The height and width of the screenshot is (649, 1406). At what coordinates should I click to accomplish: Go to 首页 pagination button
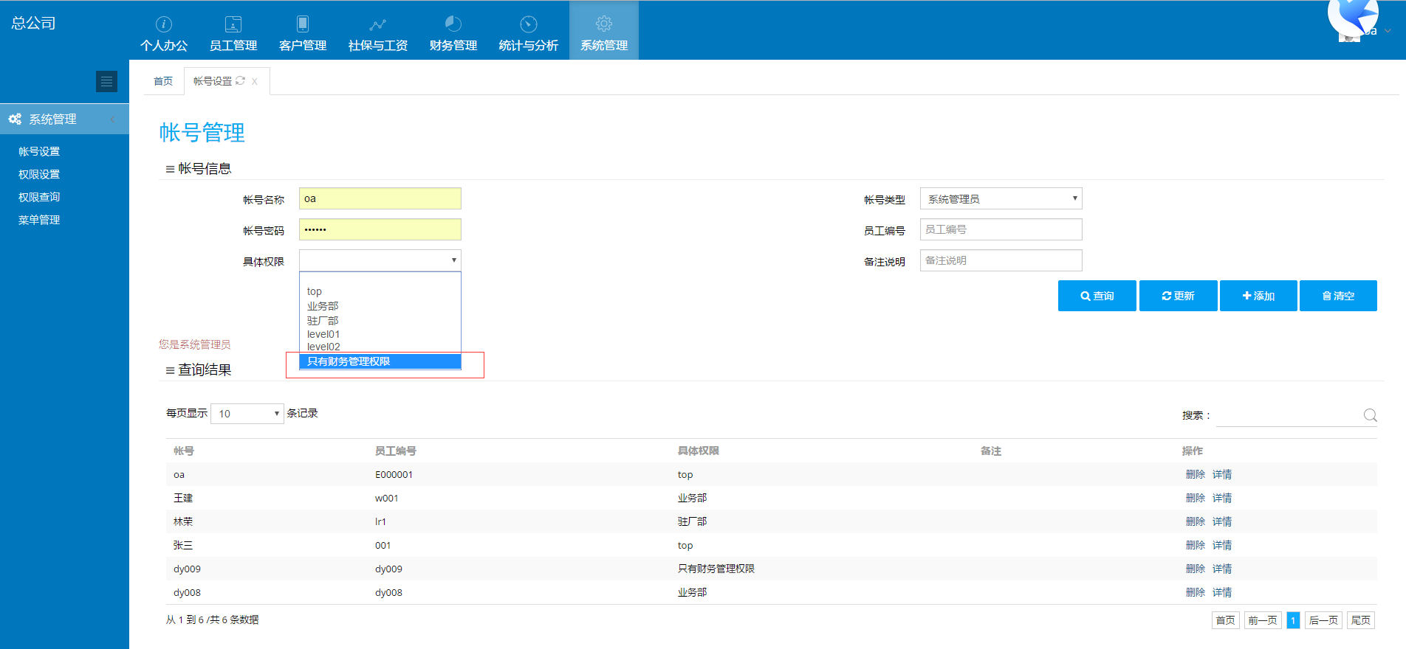pyautogui.click(x=1226, y=620)
